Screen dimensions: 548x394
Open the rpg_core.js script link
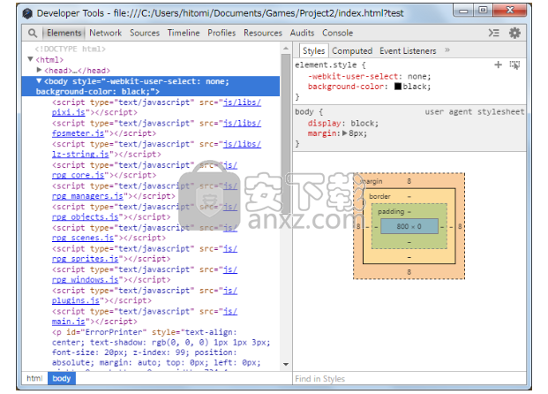tap(78, 175)
